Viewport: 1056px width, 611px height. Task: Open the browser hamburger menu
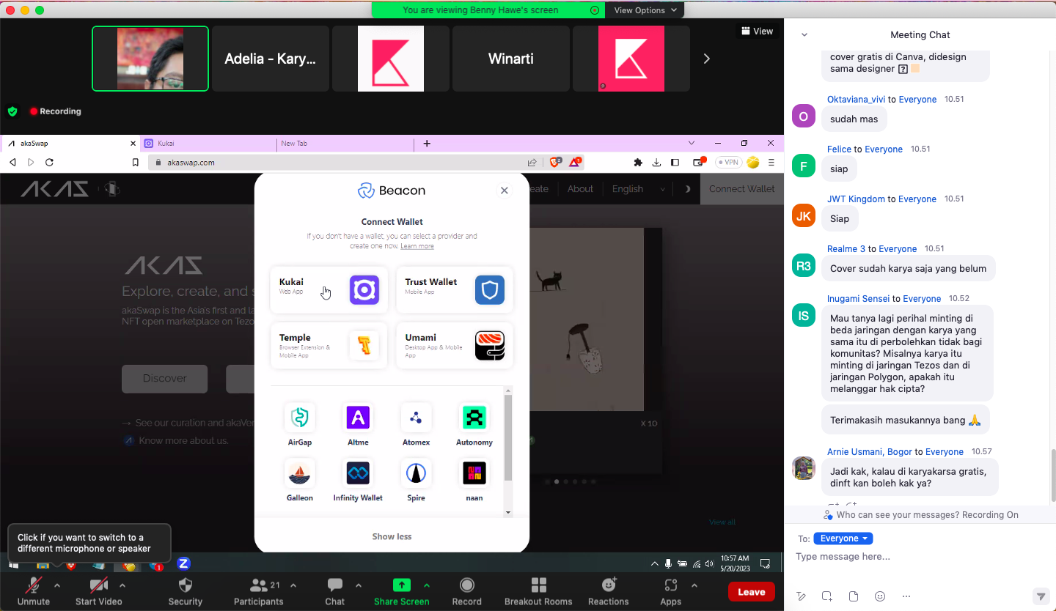pyautogui.click(x=771, y=163)
